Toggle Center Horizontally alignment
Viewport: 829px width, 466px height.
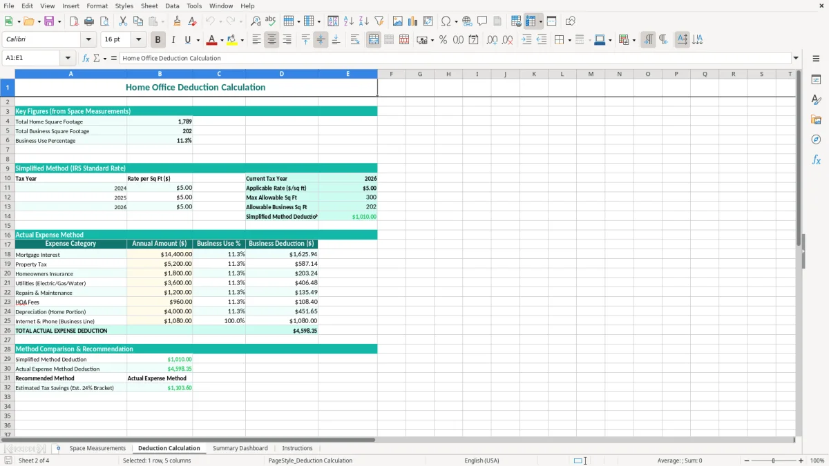click(271, 40)
